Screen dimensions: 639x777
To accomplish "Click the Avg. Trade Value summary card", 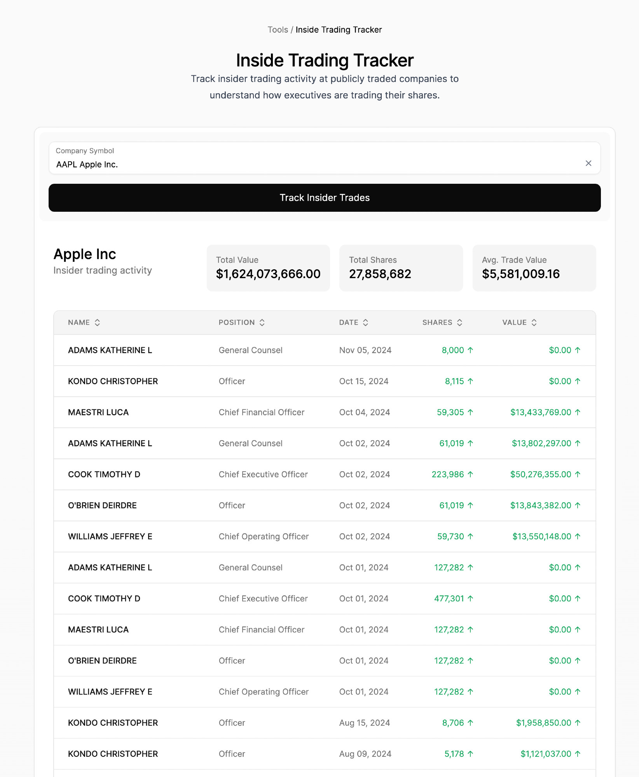I will click(x=534, y=268).
